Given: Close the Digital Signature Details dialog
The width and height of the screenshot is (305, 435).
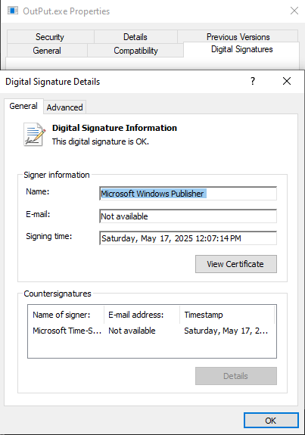Looking at the screenshot, I should click(x=287, y=81).
